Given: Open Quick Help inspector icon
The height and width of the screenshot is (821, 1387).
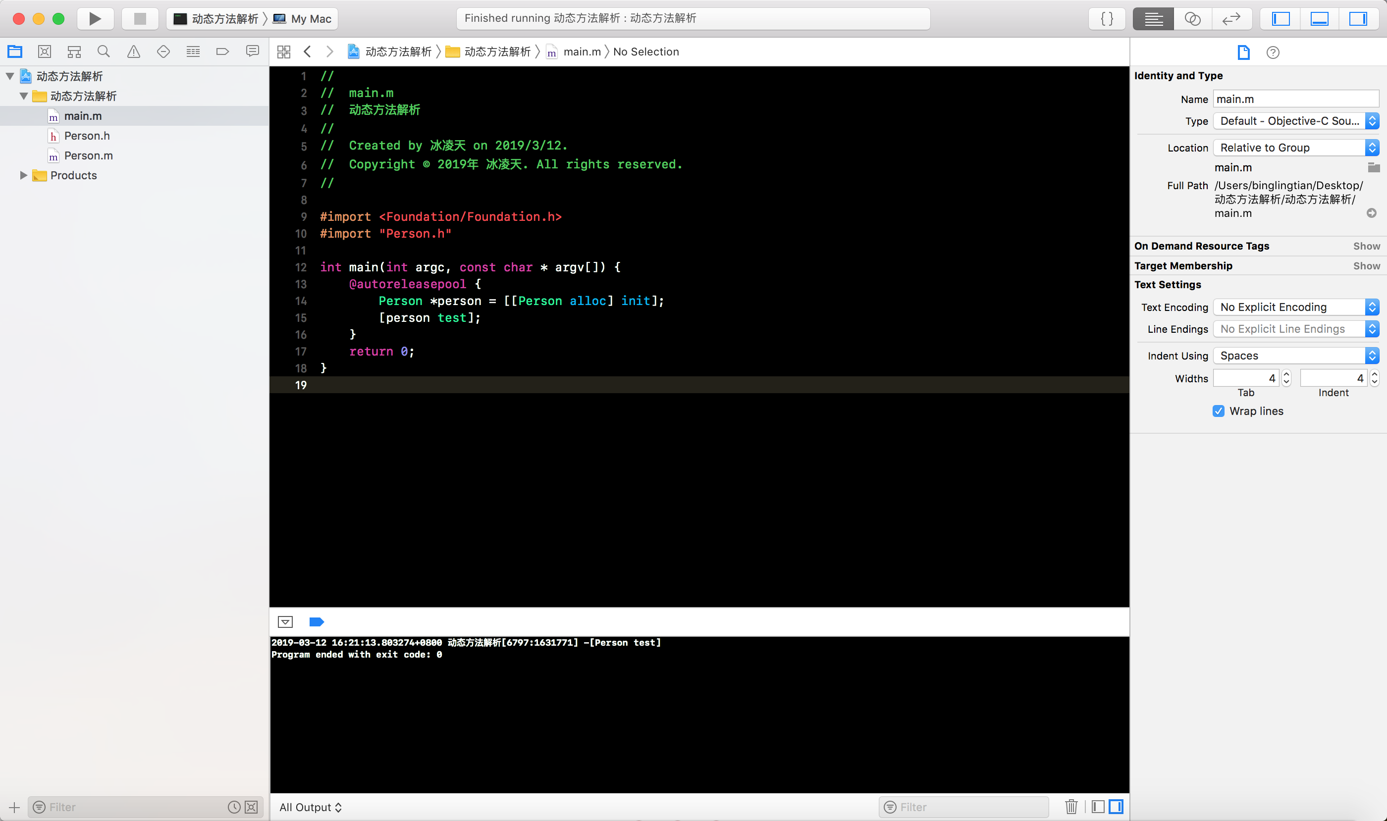Looking at the screenshot, I should [x=1273, y=52].
